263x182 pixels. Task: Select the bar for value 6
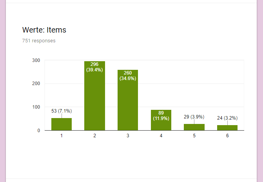coord(227,127)
